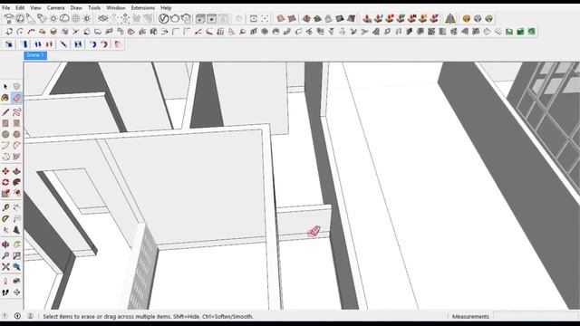This screenshot has width=580, height=326.
Task: Select the Text label tool
Action: (16, 219)
